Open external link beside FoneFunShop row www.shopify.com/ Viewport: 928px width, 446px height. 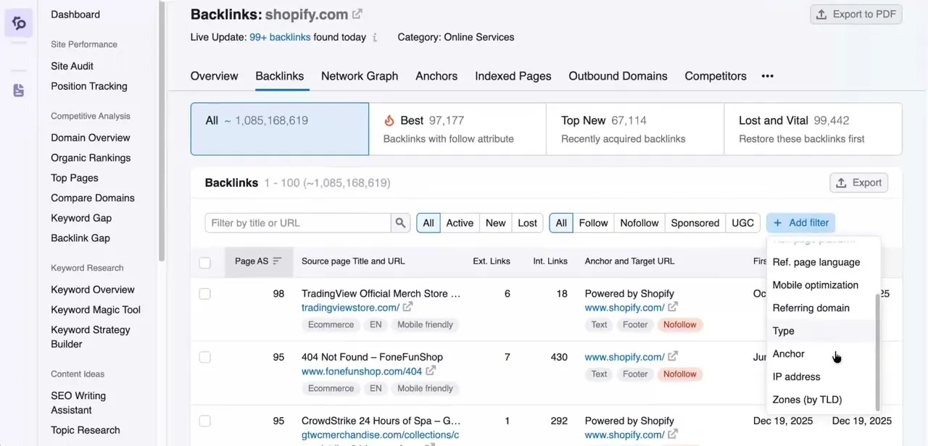[673, 356]
